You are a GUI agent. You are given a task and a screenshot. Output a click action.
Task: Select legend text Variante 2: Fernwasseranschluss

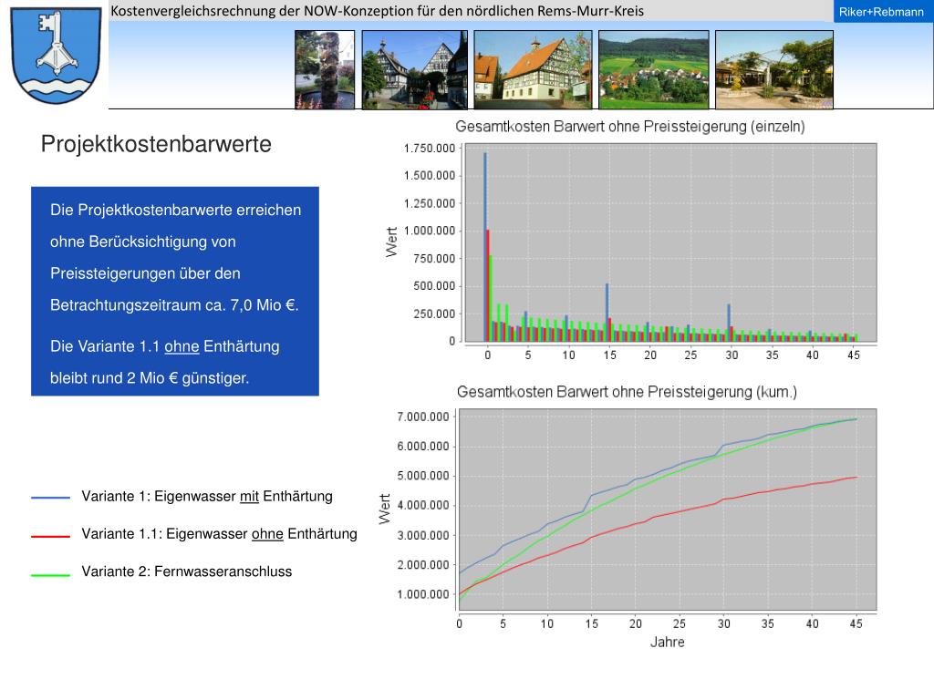(186, 571)
